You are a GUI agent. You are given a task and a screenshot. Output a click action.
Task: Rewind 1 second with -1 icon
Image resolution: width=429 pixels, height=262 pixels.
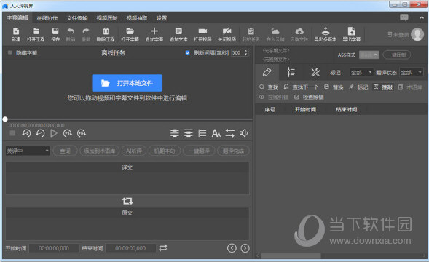(x=40, y=133)
